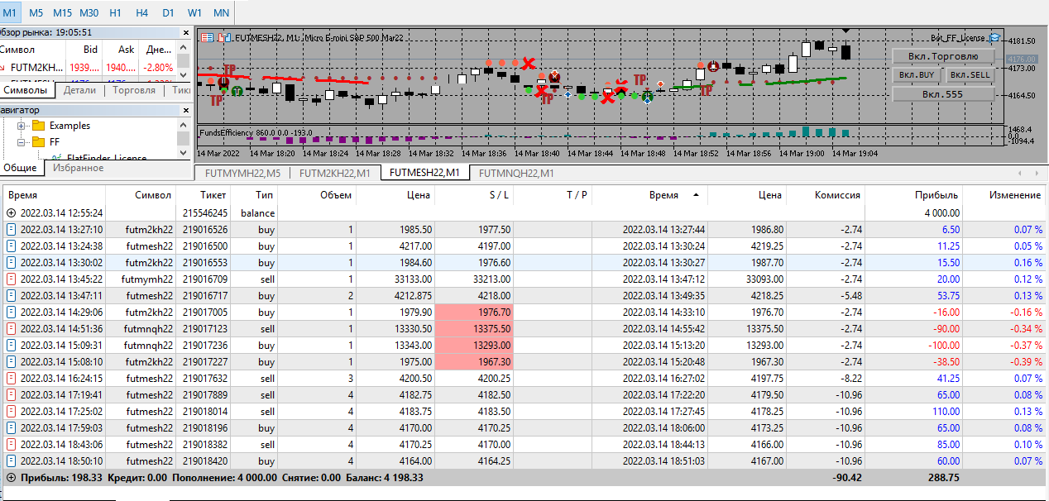
Task: Click the sell icon of ticket 219016709
Action: click(x=11, y=279)
